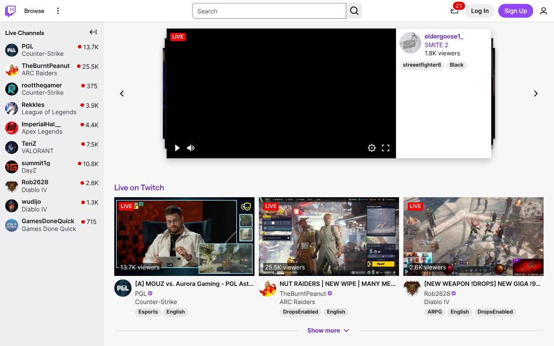The image size is (554, 346).
Task: Click TheBurntPeanut name under stream card
Action: tap(303, 294)
